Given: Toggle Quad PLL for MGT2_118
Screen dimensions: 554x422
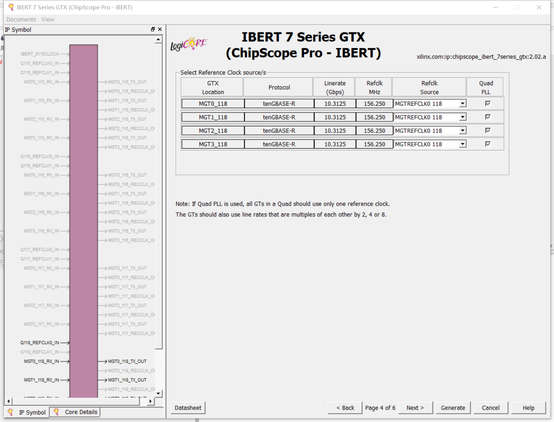Looking at the screenshot, I should point(488,130).
